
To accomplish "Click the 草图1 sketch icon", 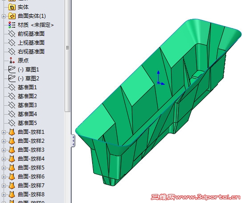I will tap(12, 70).
